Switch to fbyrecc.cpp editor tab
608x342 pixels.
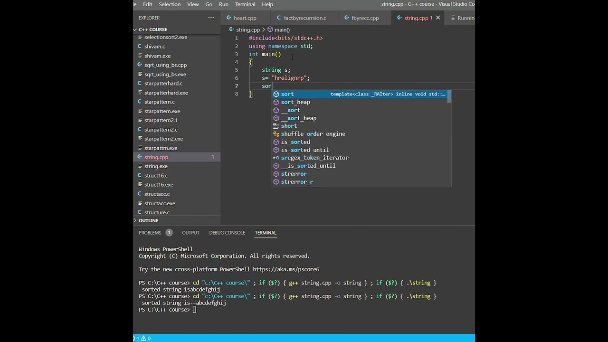(x=365, y=18)
